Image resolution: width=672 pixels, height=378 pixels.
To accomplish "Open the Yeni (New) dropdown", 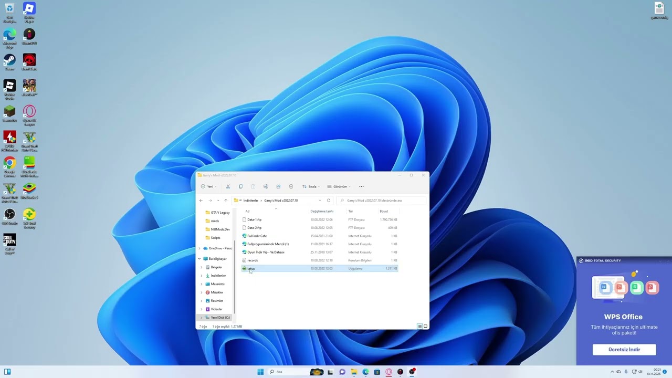I will pyautogui.click(x=208, y=186).
